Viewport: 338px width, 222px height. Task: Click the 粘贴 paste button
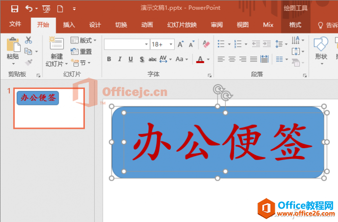13,48
